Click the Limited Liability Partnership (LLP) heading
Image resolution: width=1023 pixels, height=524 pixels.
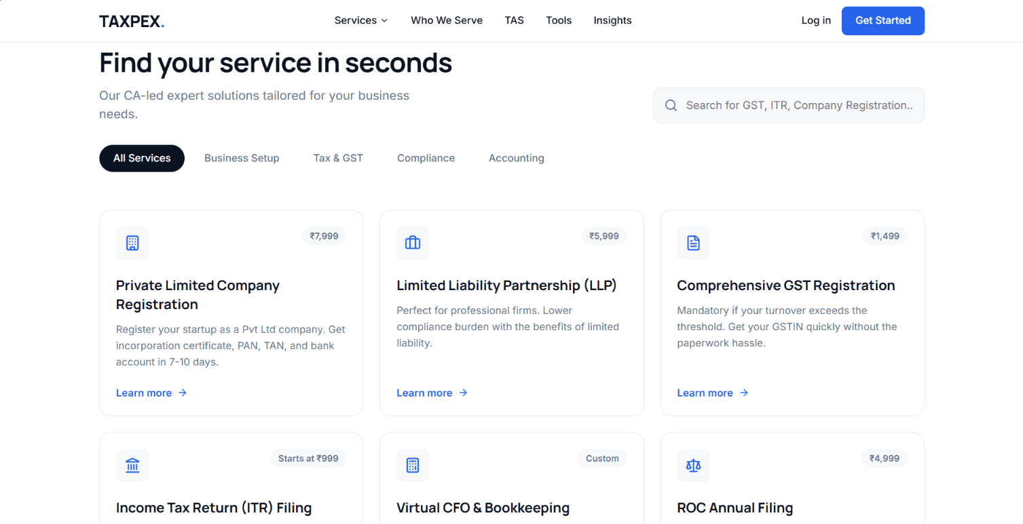click(x=506, y=285)
